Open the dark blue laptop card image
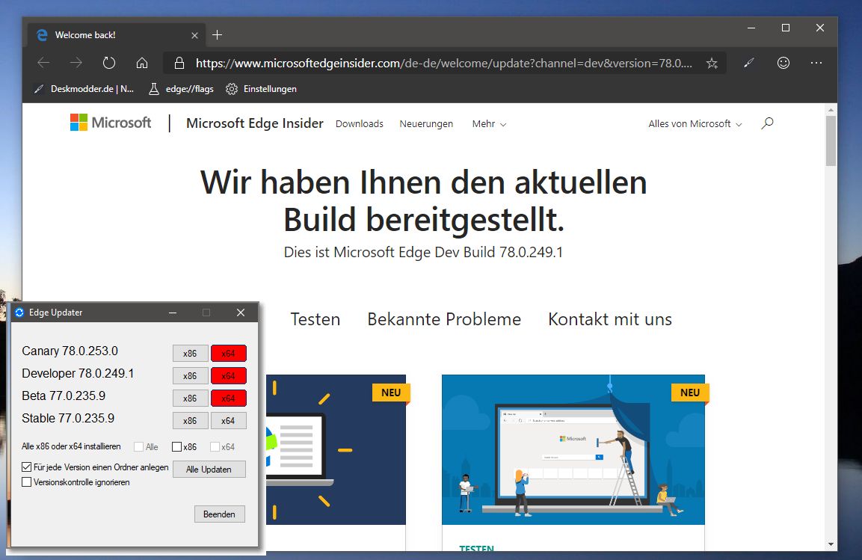Viewport: 862px width, 560px height. pos(336,449)
